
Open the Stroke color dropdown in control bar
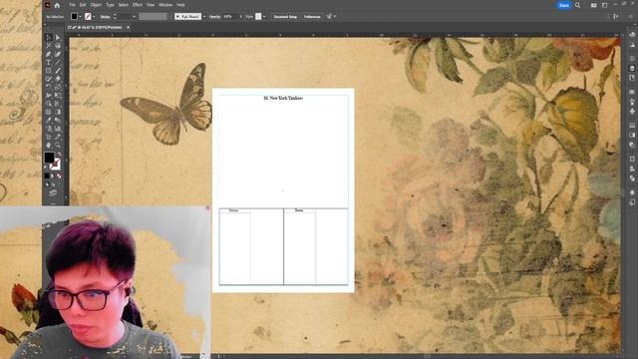click(x=95, y=17)
